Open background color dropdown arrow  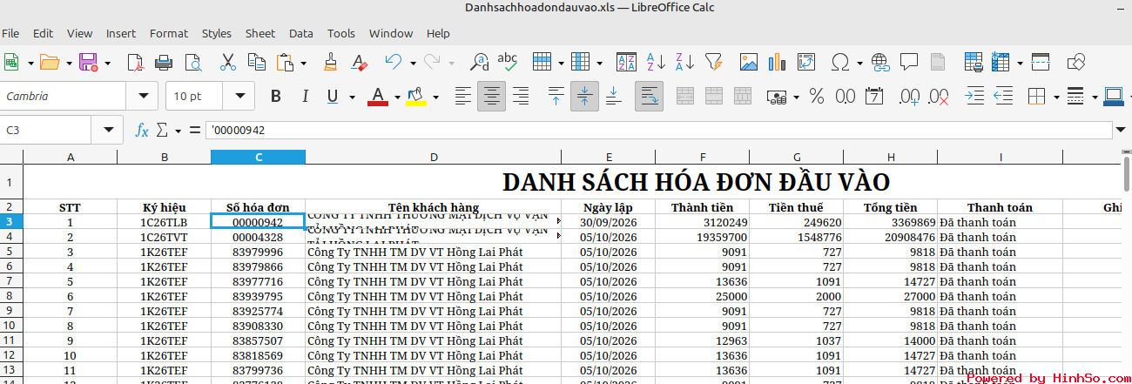(435, 96)
